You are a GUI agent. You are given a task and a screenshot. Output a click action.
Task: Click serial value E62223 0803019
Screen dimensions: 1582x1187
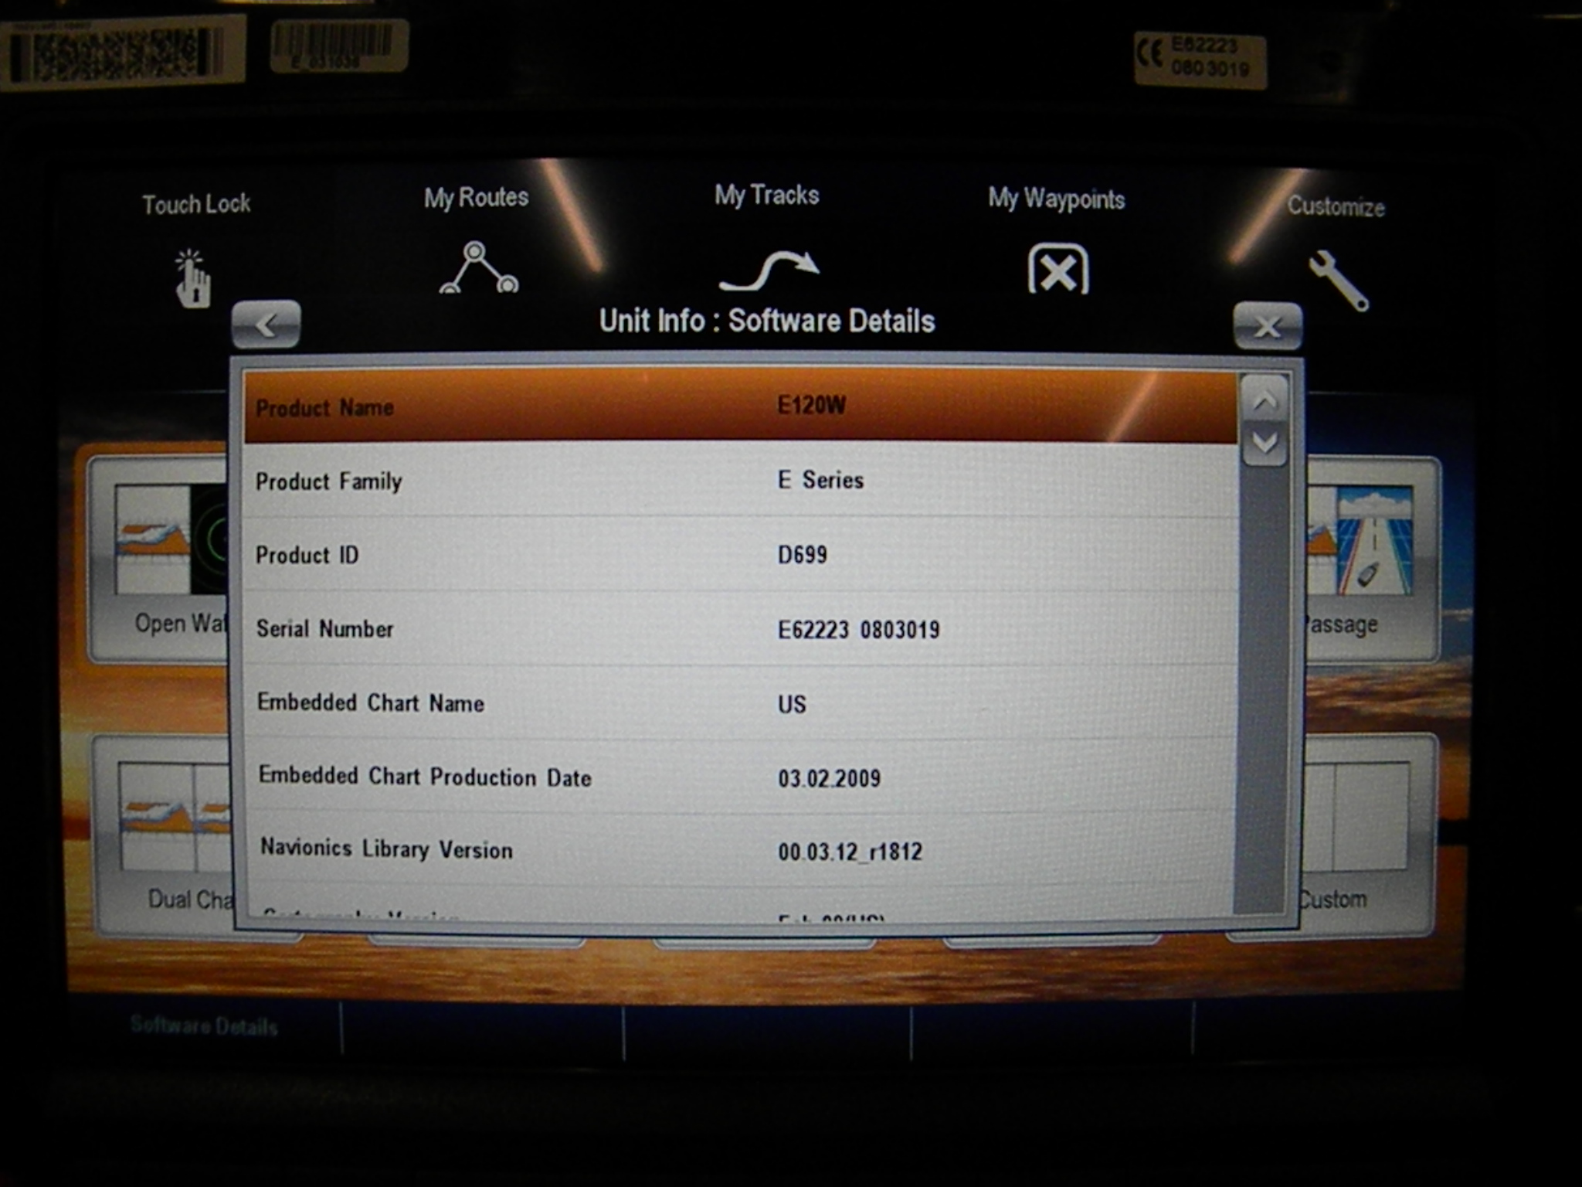858,629
